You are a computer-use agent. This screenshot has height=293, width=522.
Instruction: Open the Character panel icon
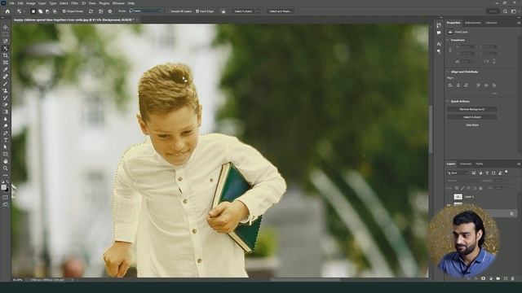click(439, 44)
